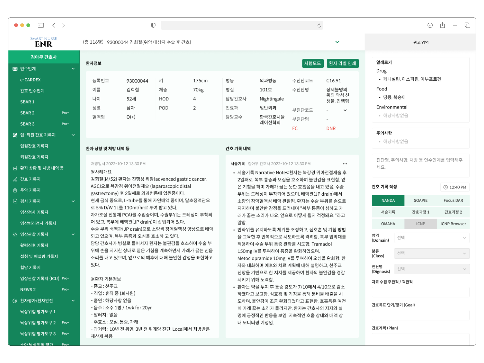
Task: Show tab overview with the overlapping squares icon
Action: pos(467,25)
